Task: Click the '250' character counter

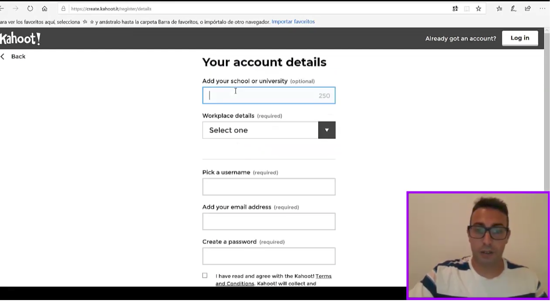Action: pyautogui.click(x=324, y=96)
